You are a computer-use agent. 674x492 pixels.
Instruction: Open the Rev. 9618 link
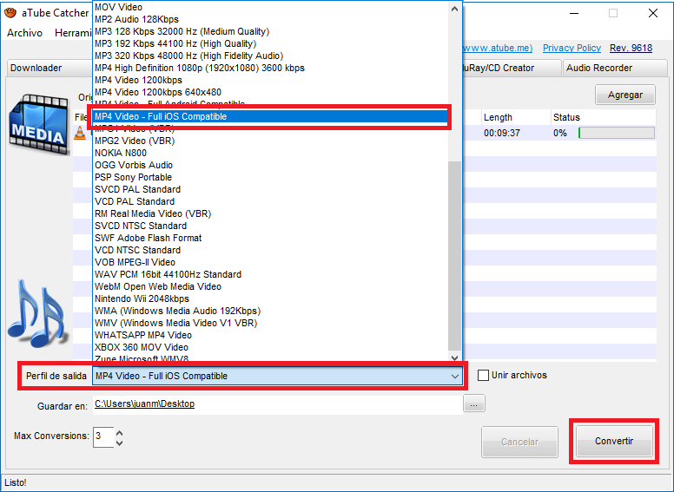(x=631, y=48)
